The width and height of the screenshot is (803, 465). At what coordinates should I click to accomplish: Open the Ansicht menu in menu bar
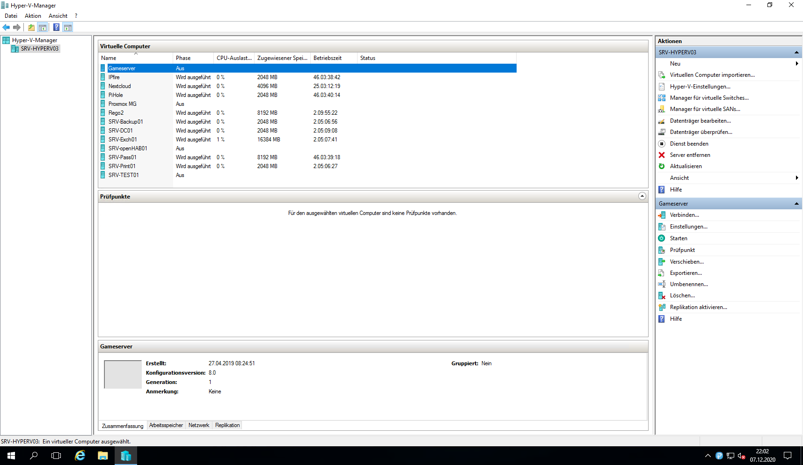click(58, 16)
